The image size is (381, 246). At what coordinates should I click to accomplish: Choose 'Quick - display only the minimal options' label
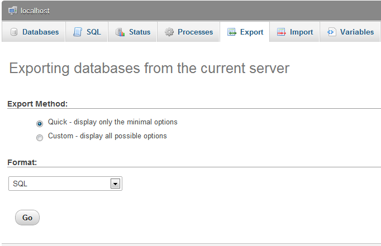pos(112,122)
